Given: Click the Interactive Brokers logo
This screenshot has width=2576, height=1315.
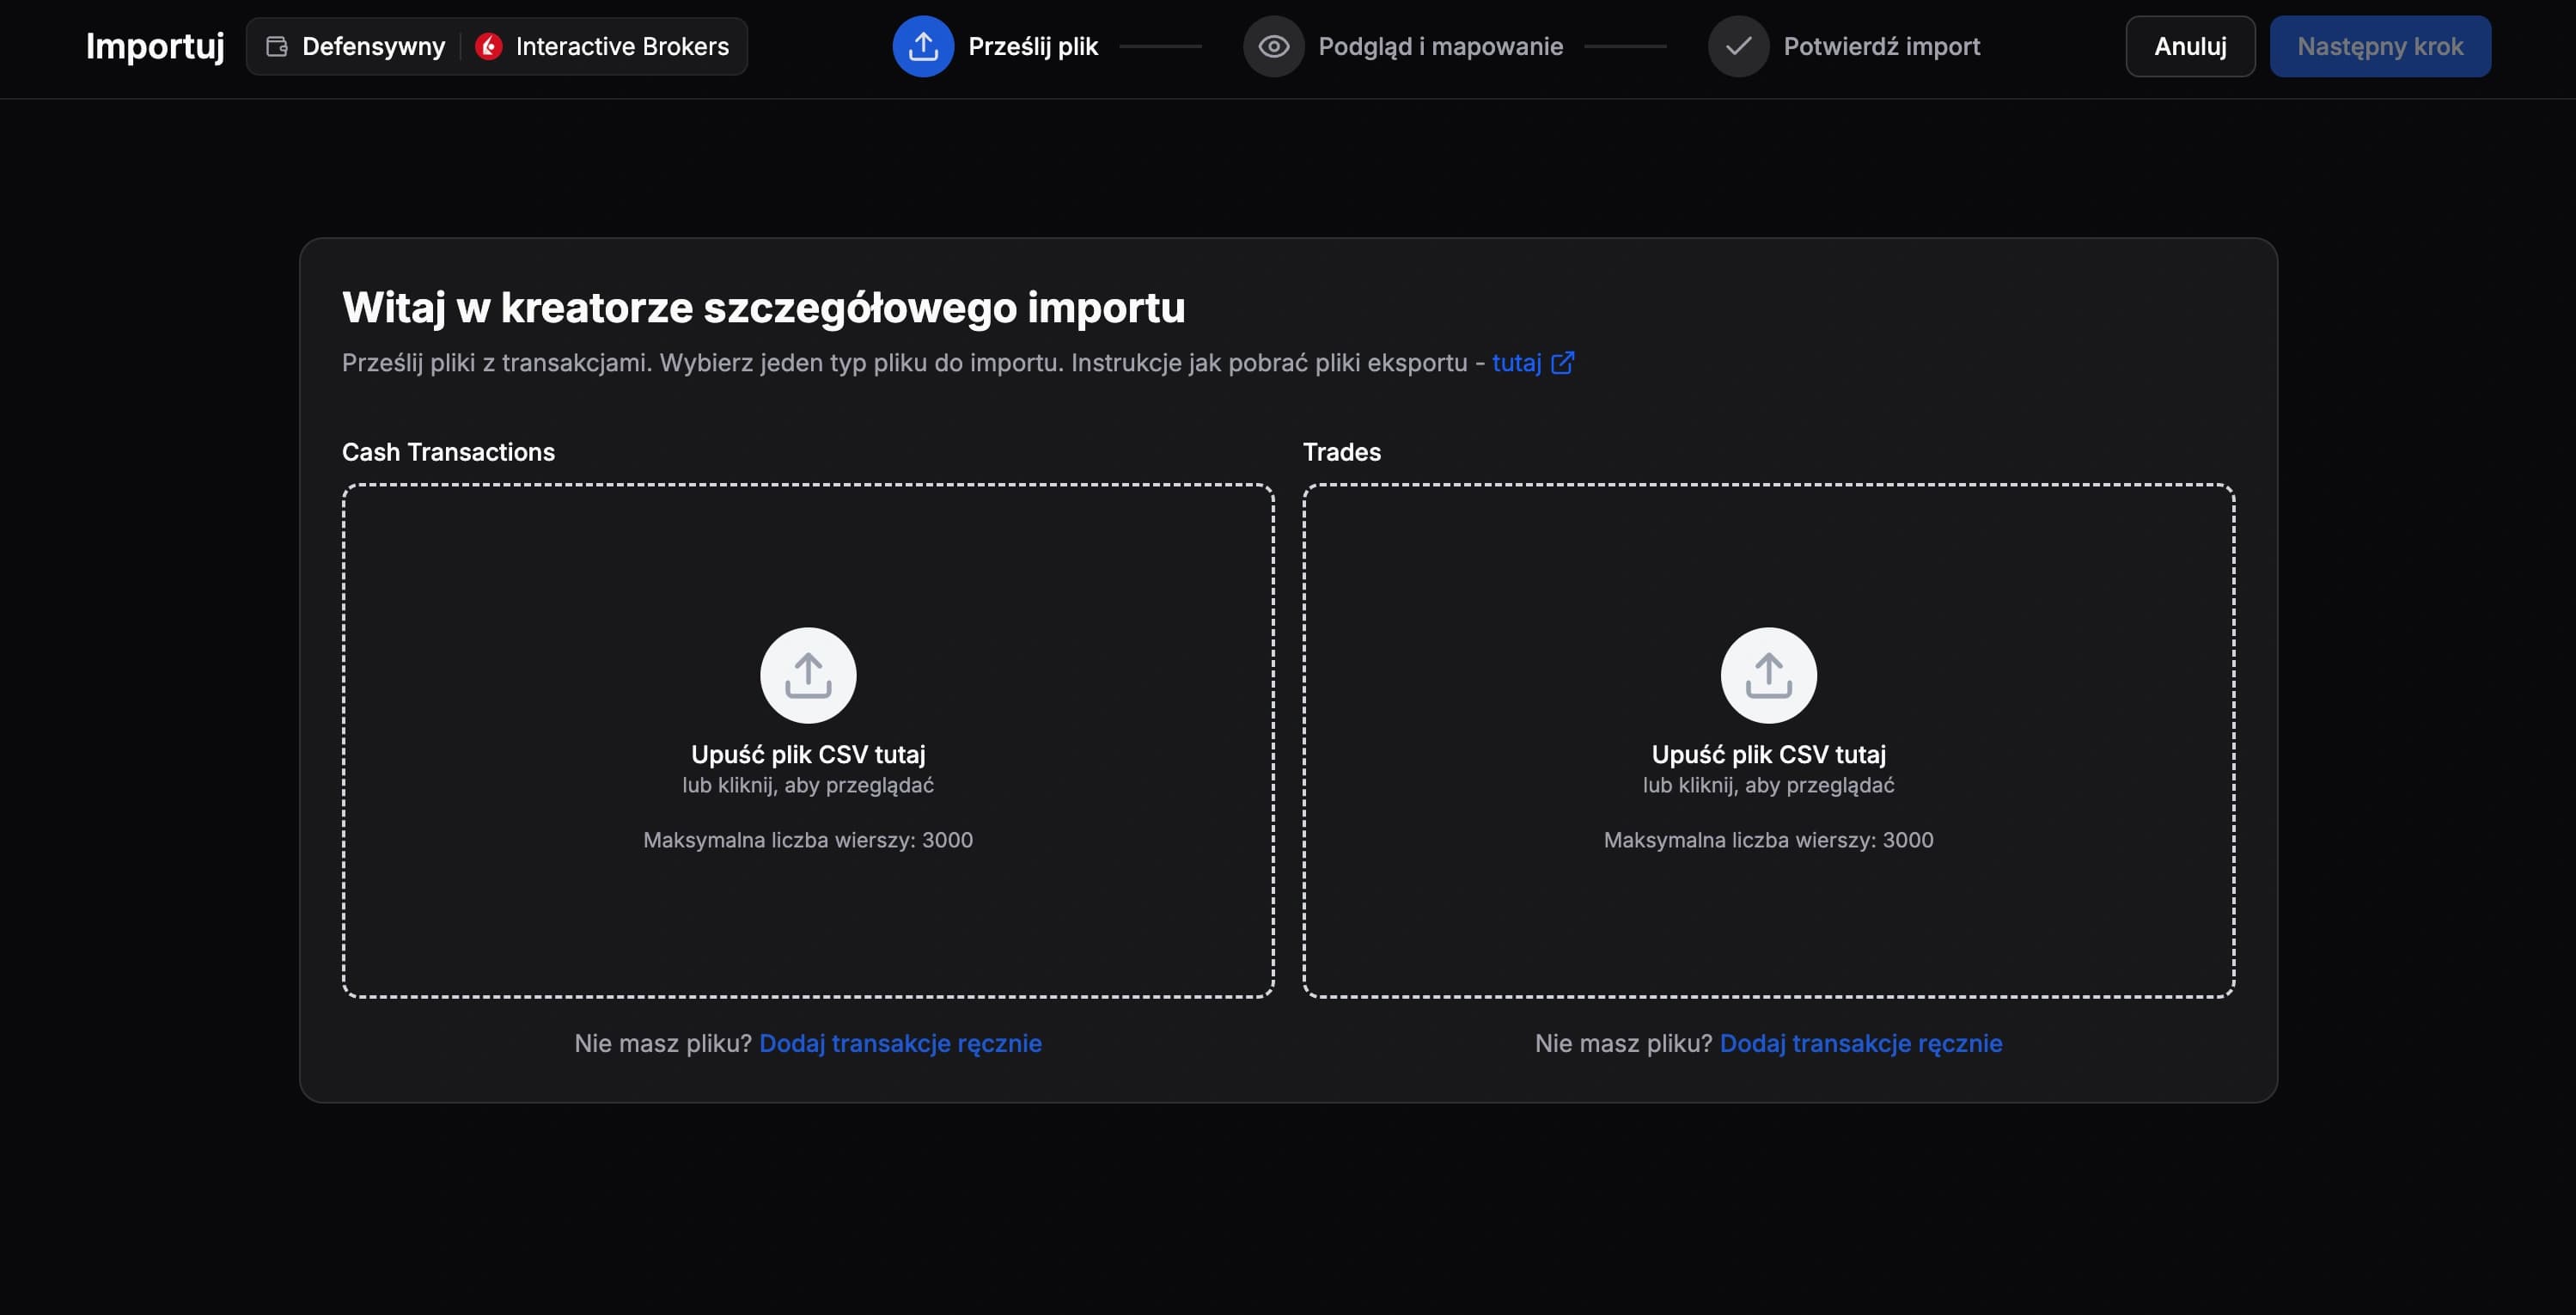Looking at the screenshot, I should [x=489, y=46].
